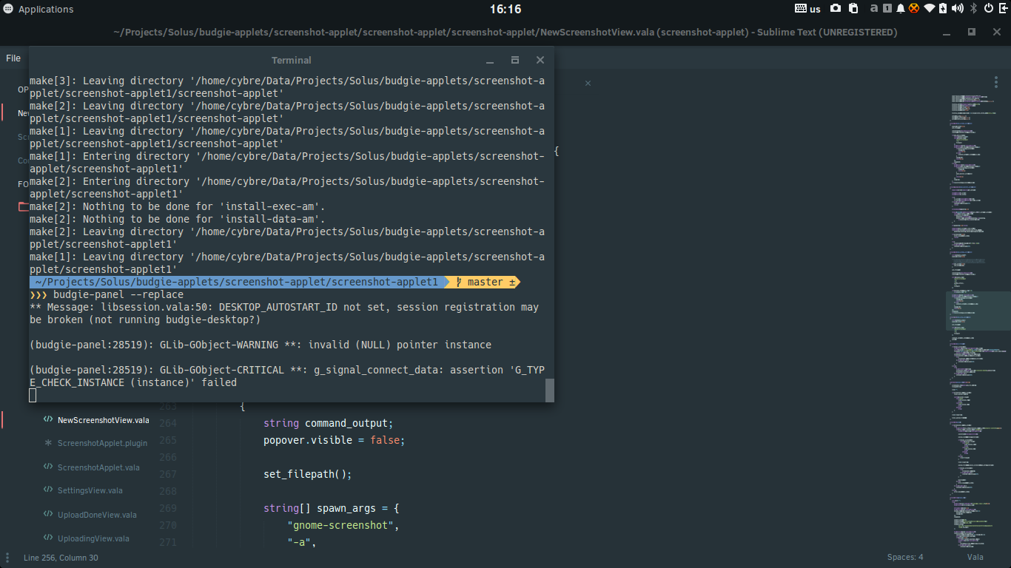Image resolution: width=1011 pixels, height=568 pixels.
Task: Place cursor on string command_output line
Action: [x=329, y=423]
